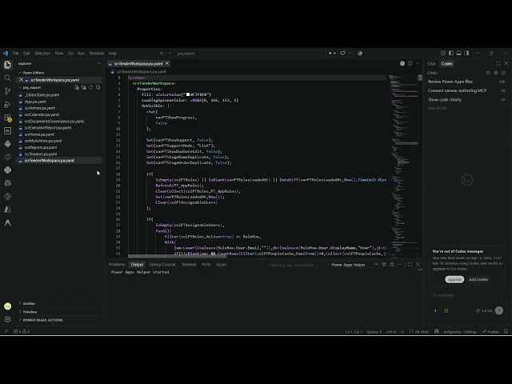Click the View all chats link

point(437,108)
